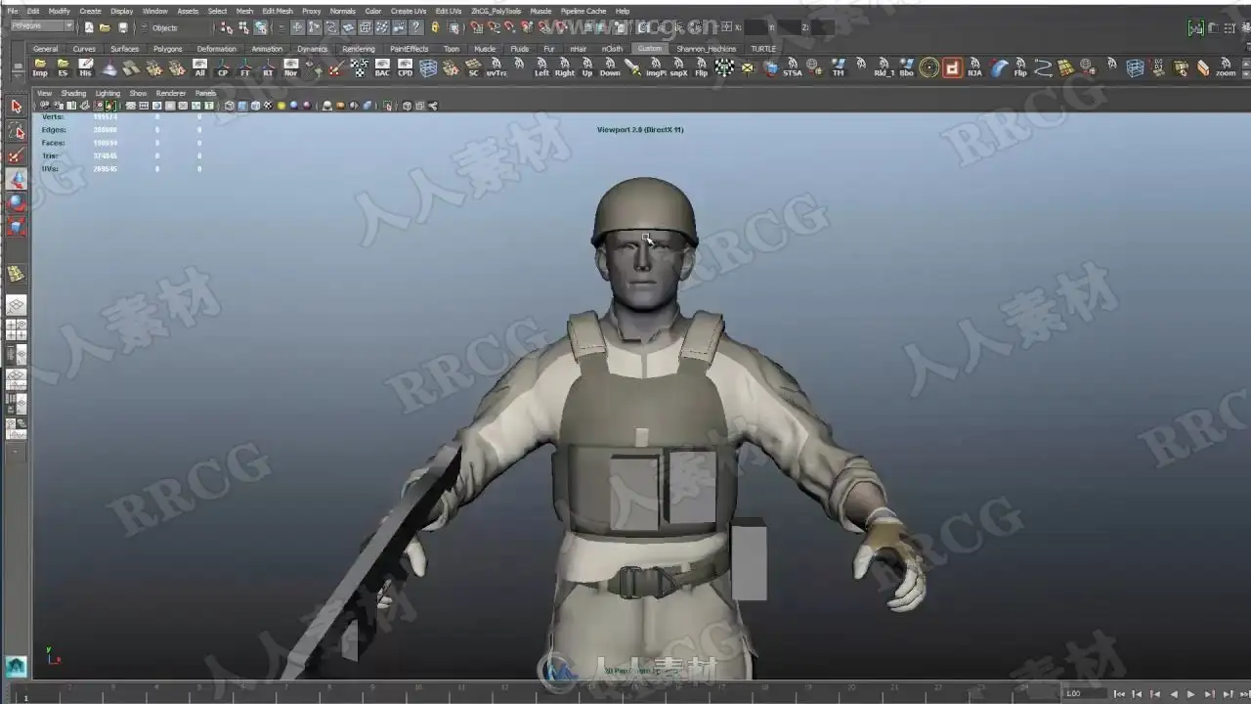Viewport: 1251px width, 704px height.
Task: Open the Create UVs menu
Action: [409, 11]
